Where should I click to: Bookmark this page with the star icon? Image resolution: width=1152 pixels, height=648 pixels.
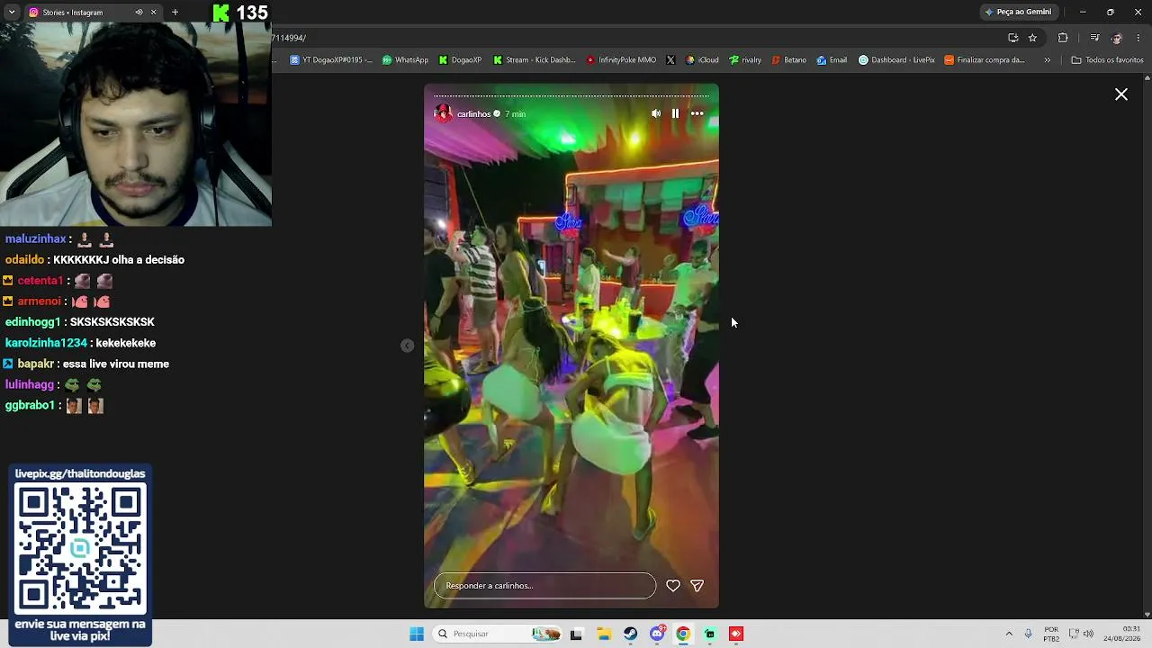point(1032,38)
